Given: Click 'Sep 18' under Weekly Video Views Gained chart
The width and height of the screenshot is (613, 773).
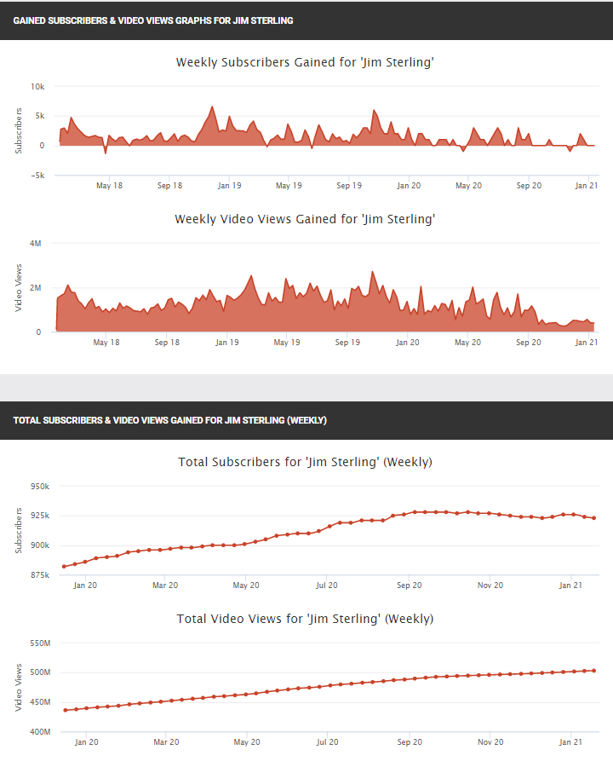Looking at the screenshot, I should [x=167, y=343].
